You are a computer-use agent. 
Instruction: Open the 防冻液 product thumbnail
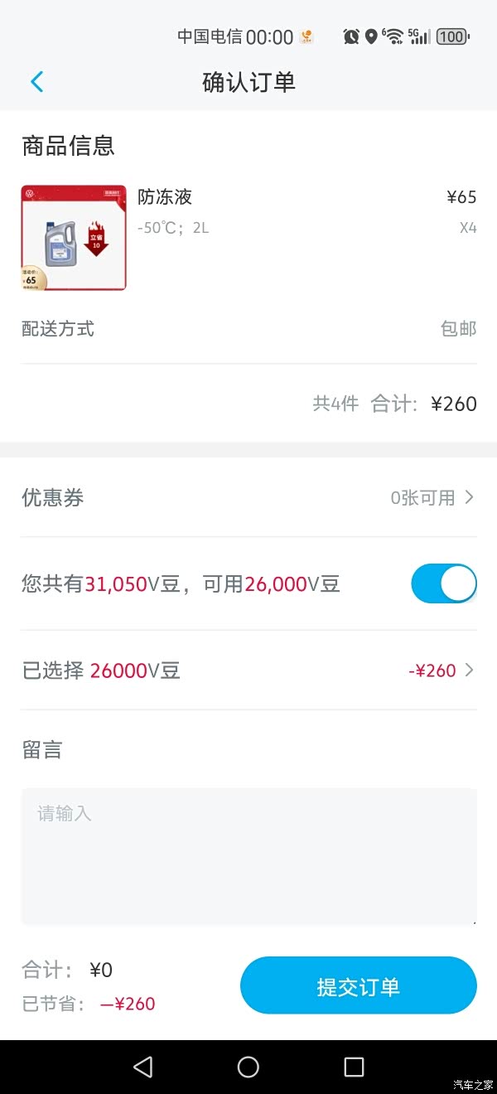click(x=74, y=238)
